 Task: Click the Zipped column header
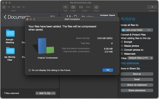pos(112,15)
